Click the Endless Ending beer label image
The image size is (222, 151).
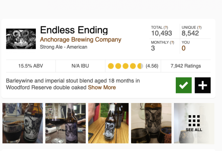point(21,39)
